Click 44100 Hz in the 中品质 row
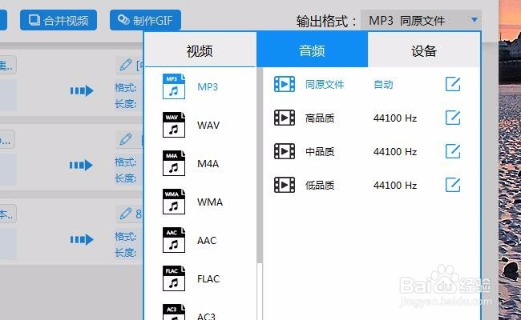The width and height of the screenshot is (521, 320). [x=395, y=151]
